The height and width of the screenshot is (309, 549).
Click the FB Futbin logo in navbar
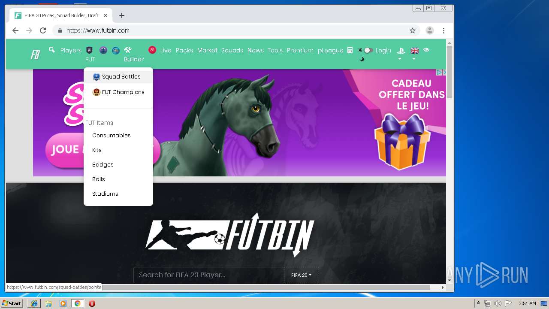35,55
